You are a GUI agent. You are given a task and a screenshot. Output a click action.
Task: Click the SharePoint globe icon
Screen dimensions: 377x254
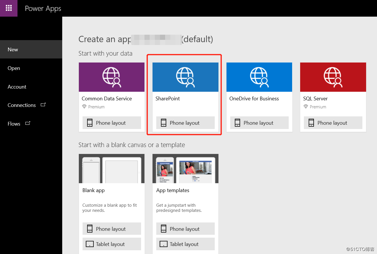click(185, 77)
